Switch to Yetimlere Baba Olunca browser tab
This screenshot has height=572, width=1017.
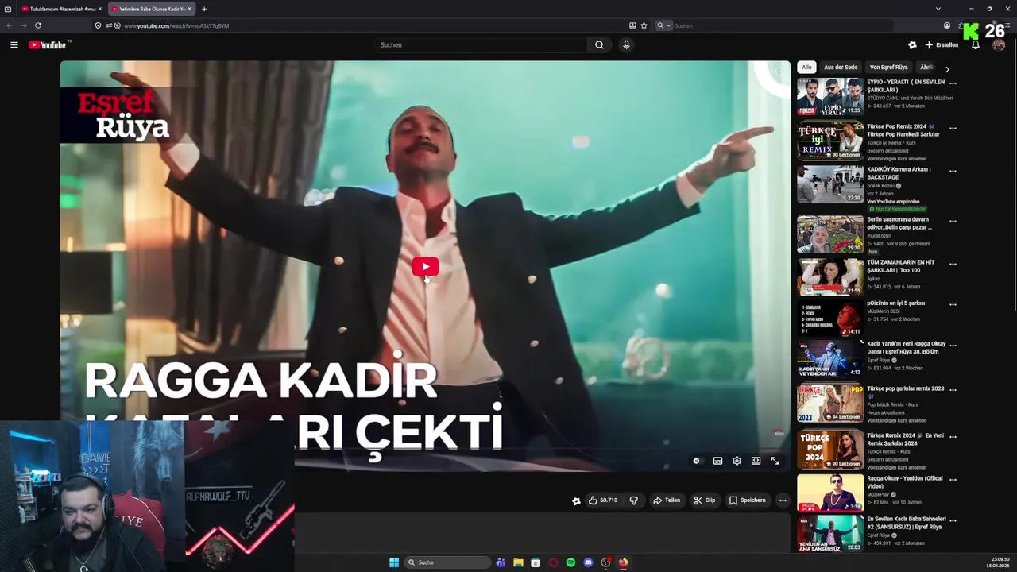[x=152, y=9]
